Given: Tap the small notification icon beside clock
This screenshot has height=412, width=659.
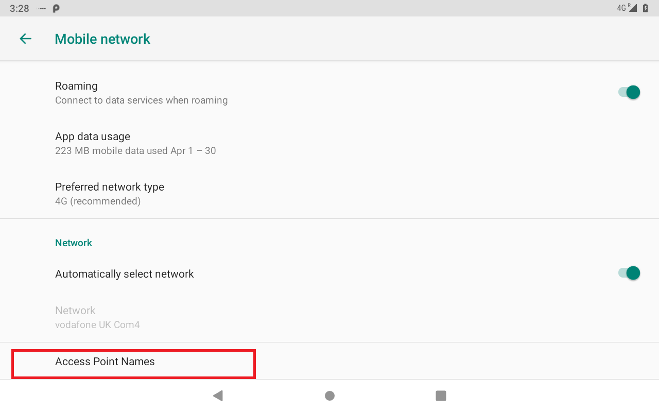Looking at the screenshot, I should [42, 8].
